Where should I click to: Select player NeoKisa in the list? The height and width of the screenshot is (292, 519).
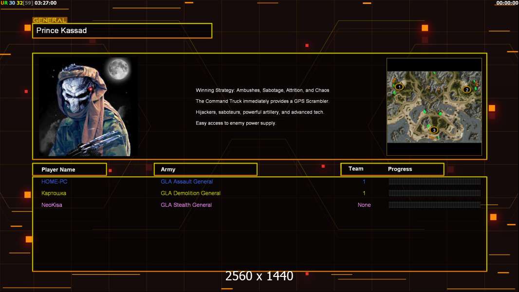[52, 205]
